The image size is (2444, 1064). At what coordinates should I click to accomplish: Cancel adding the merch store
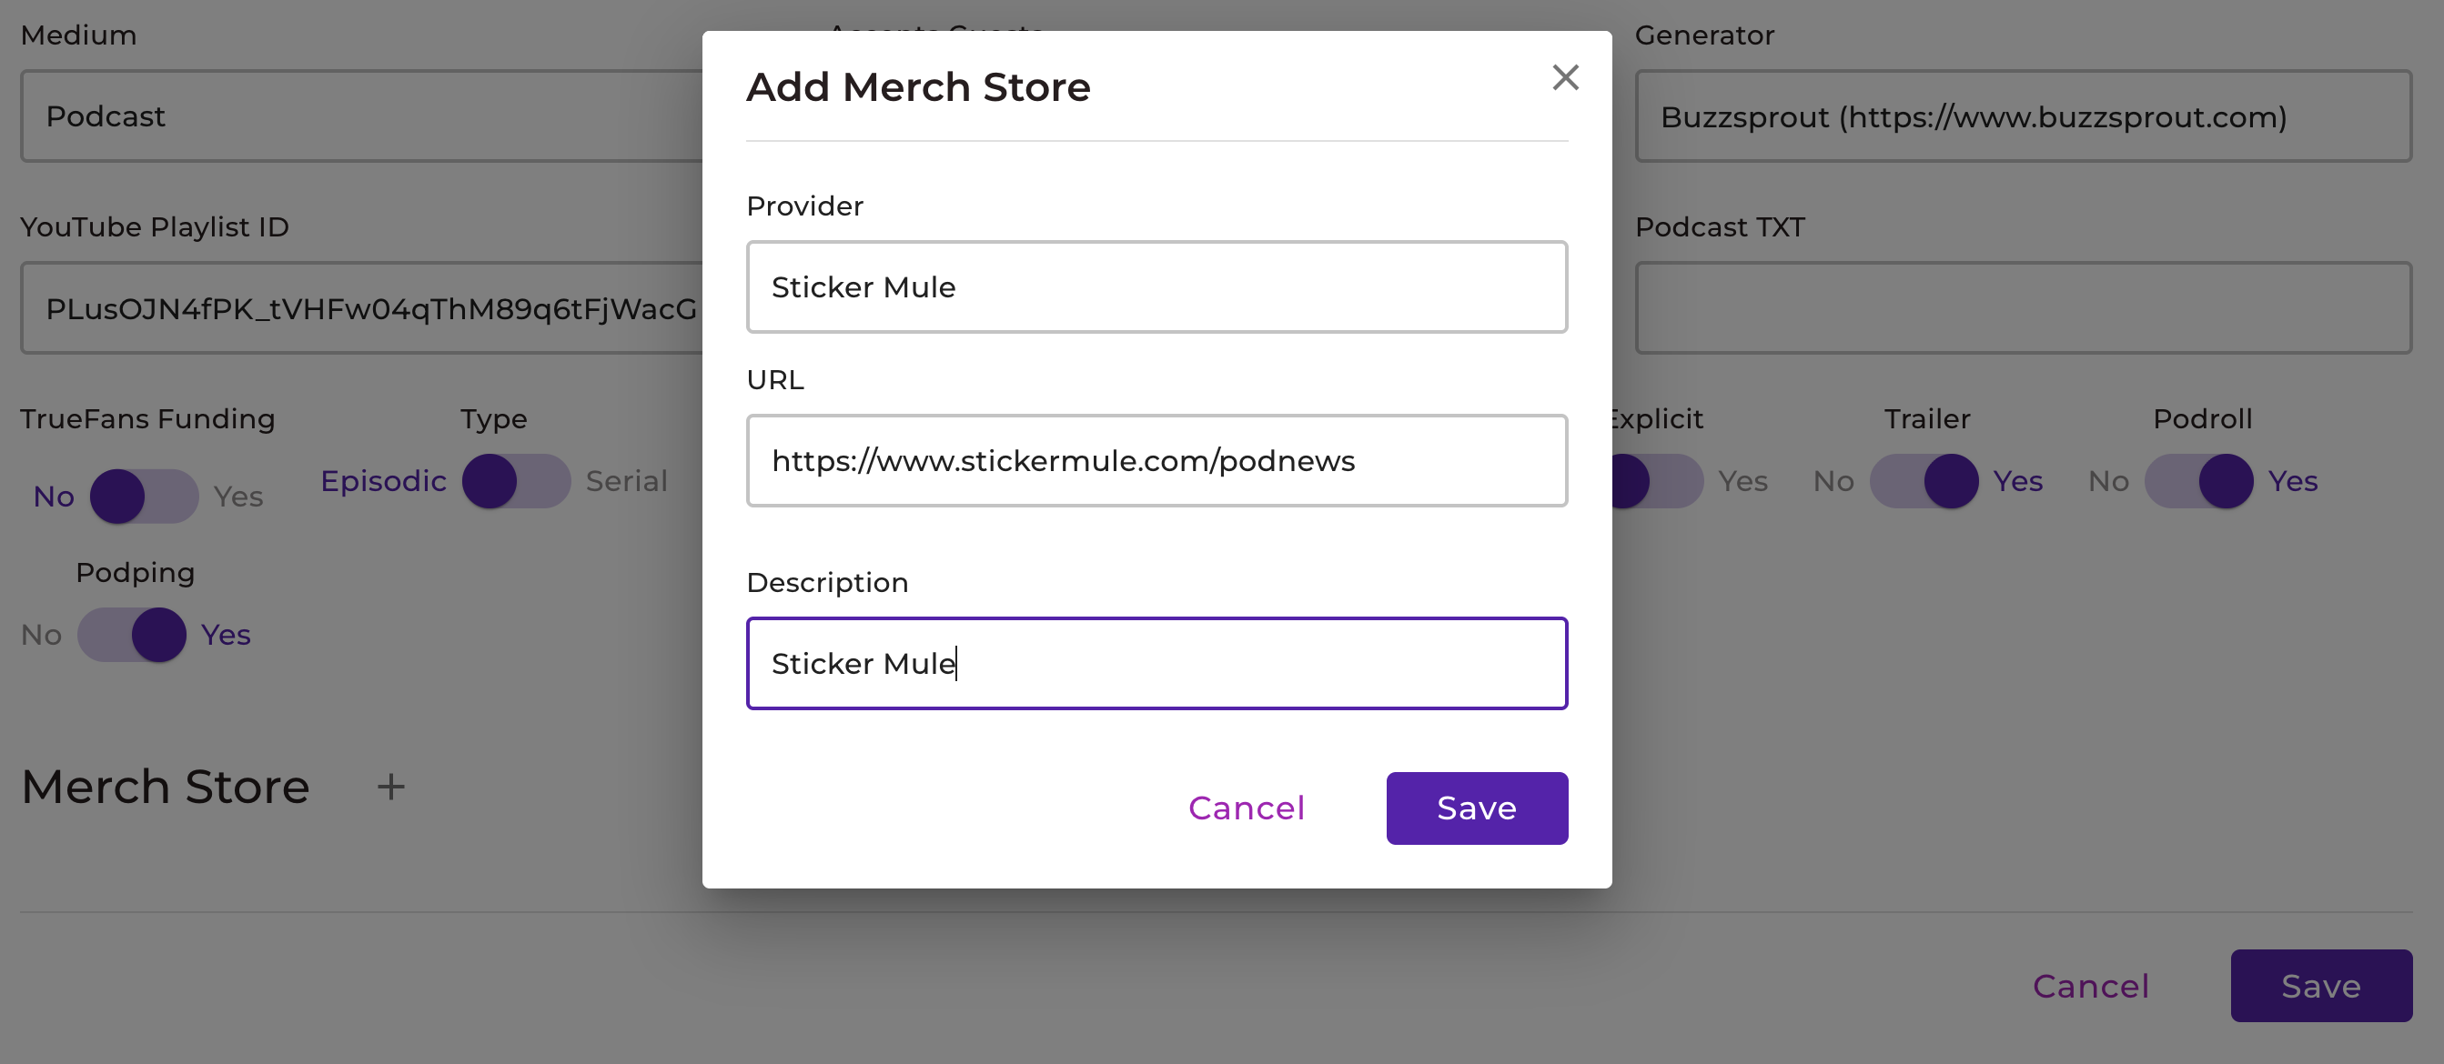1246,808
